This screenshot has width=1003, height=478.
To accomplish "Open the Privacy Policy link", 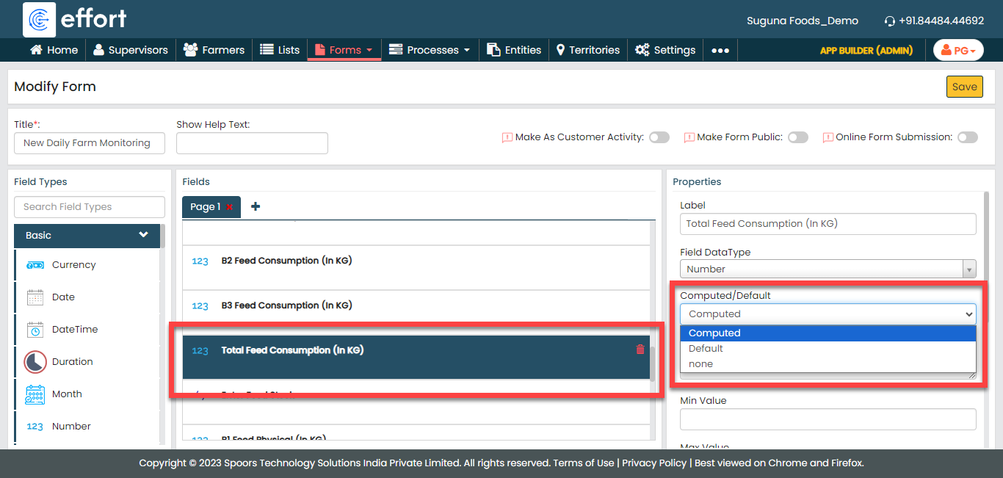I will 653,463.
